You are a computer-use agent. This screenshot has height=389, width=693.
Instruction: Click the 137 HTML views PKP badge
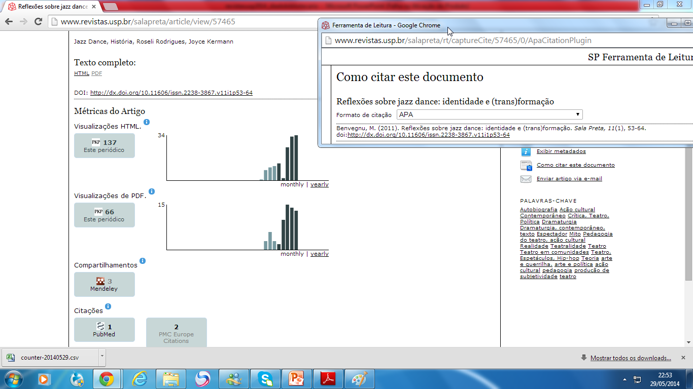pyautogui.click(x=105, y=146)
